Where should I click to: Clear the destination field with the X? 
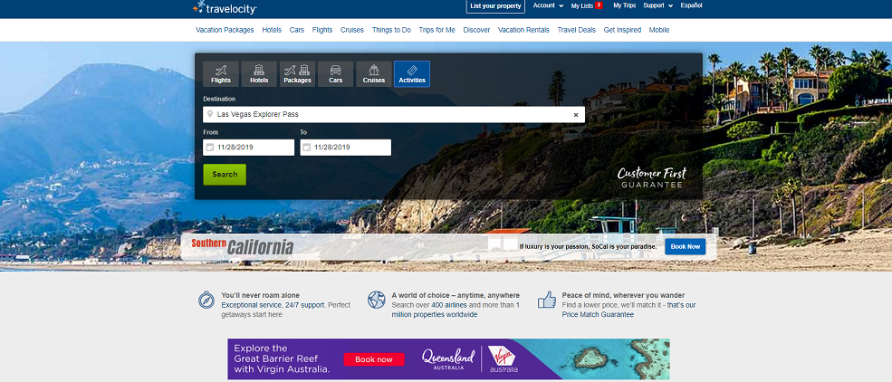[x=576, y=115]
